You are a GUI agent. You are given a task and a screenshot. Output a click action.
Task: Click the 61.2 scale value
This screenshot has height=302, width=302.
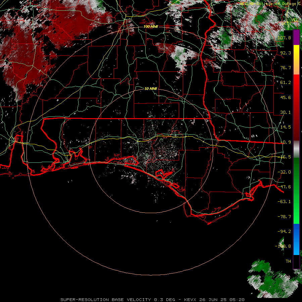pyautogui.click(x=286, y=83)
